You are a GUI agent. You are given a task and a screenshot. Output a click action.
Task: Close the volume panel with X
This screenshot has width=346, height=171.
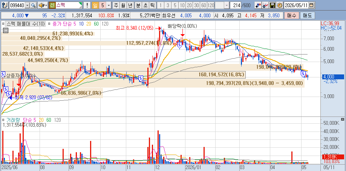(343, 119)
